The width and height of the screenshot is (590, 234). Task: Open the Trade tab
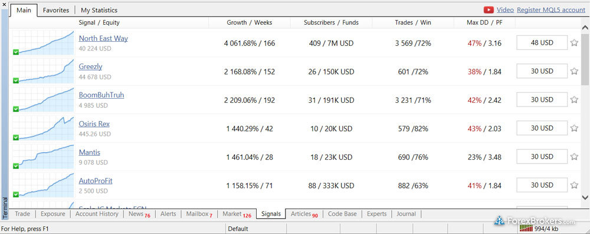click(x=22, y=214)
